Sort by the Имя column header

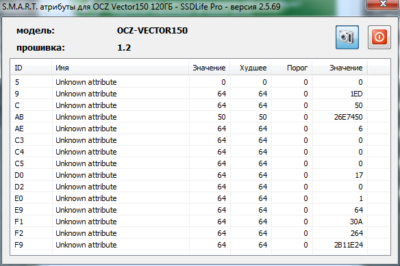pos(120,68)
